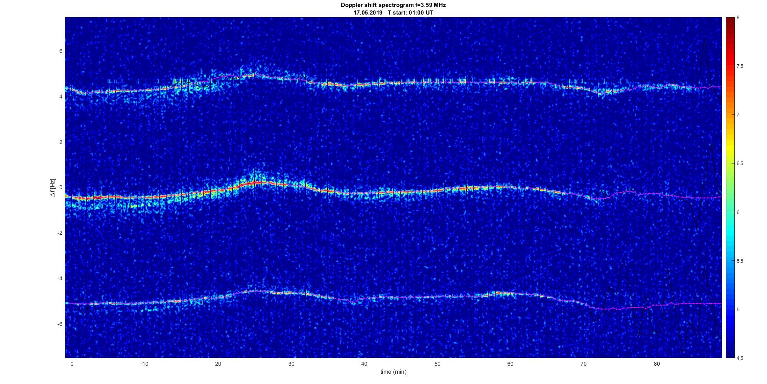
Task: Click the y-axis tick label '-6'
Action: tap(60, 324)
